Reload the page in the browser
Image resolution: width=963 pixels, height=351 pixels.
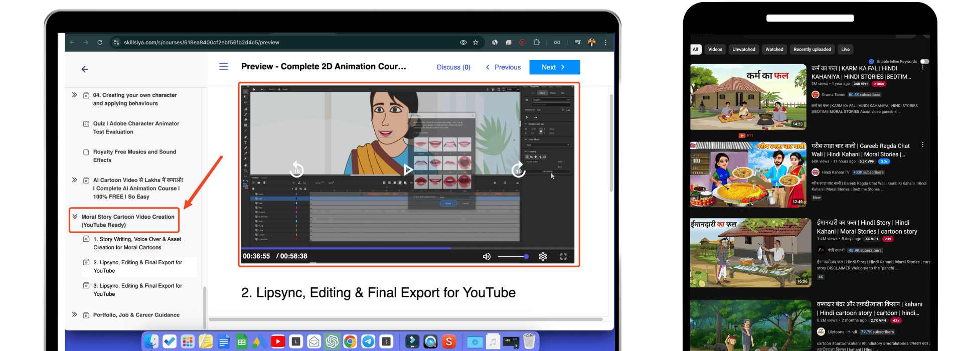(x=100, y=43)
